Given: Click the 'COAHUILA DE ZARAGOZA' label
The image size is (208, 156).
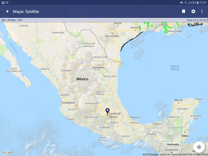Looking at the screenshot, I should coord(88,45).
